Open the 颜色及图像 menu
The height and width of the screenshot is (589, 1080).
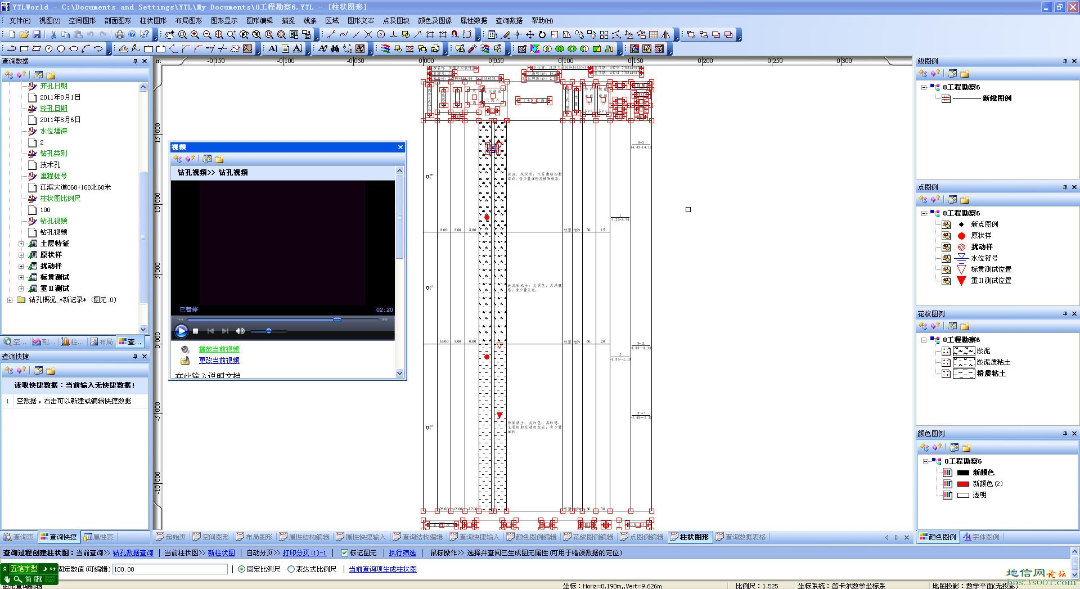pyautogui.click(x=434, y=20)
